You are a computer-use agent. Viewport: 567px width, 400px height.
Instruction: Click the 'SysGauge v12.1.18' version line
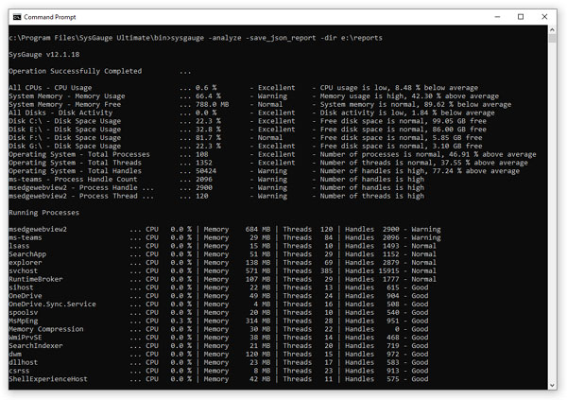coord(44,55)
